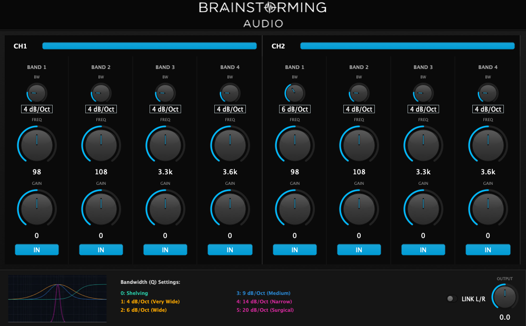Click the CH2 blue channel bar
This screenshot has width=526, height=326.
point(407,46)
